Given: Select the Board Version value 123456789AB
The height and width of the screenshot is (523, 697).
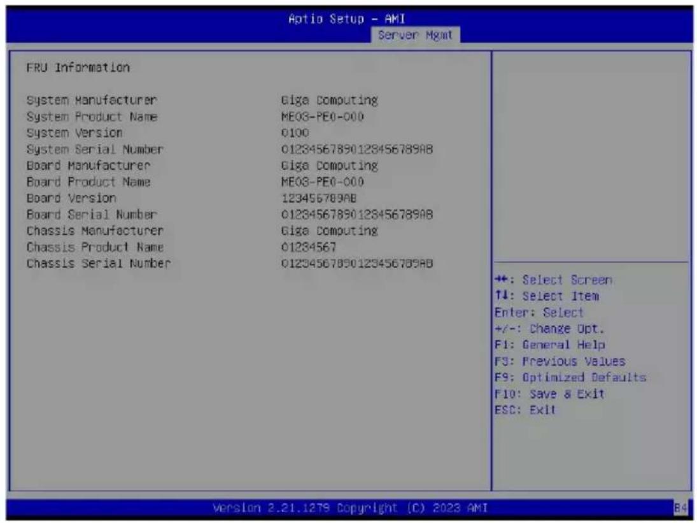Looking at the screenshot, I should [x=319, y=198].
